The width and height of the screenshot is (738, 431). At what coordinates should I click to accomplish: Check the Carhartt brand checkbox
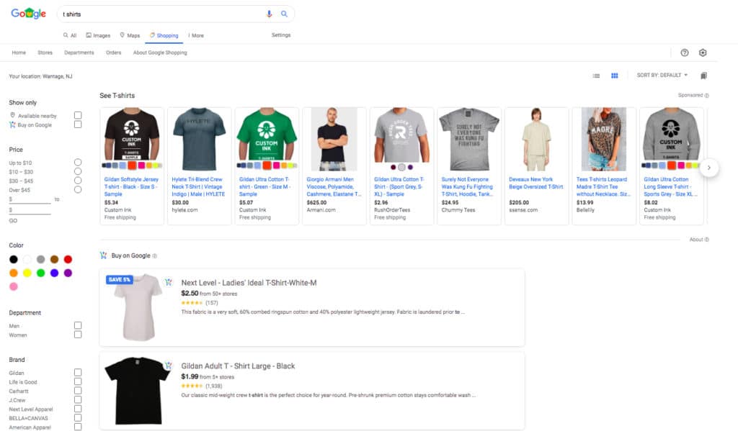(x=78, y=391)
